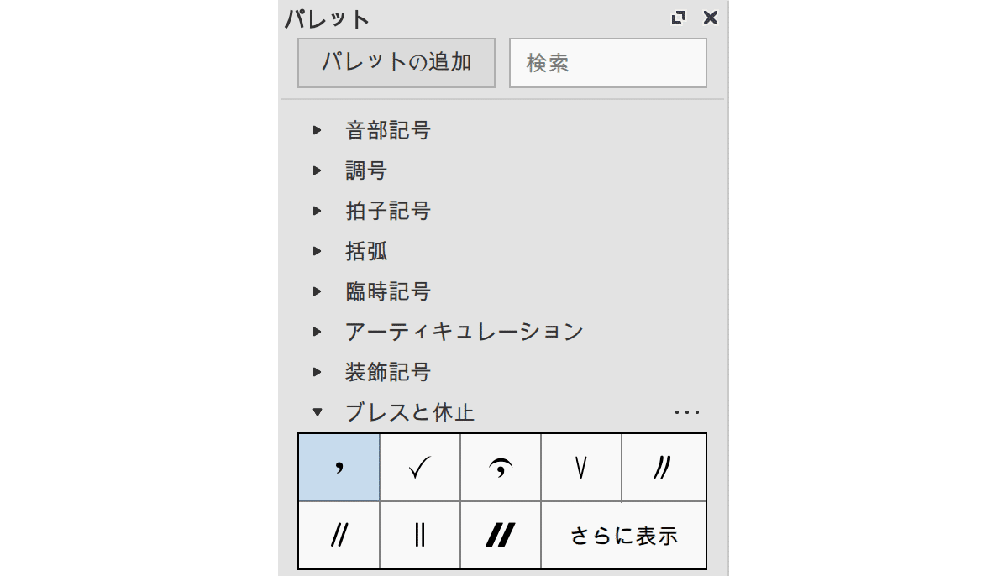Select the straight double-slash caesura in bottom row
The height and width of the screenshot is (576, 1008).
[339, 535]
